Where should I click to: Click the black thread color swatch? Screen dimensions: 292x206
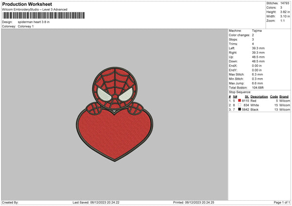239,109
